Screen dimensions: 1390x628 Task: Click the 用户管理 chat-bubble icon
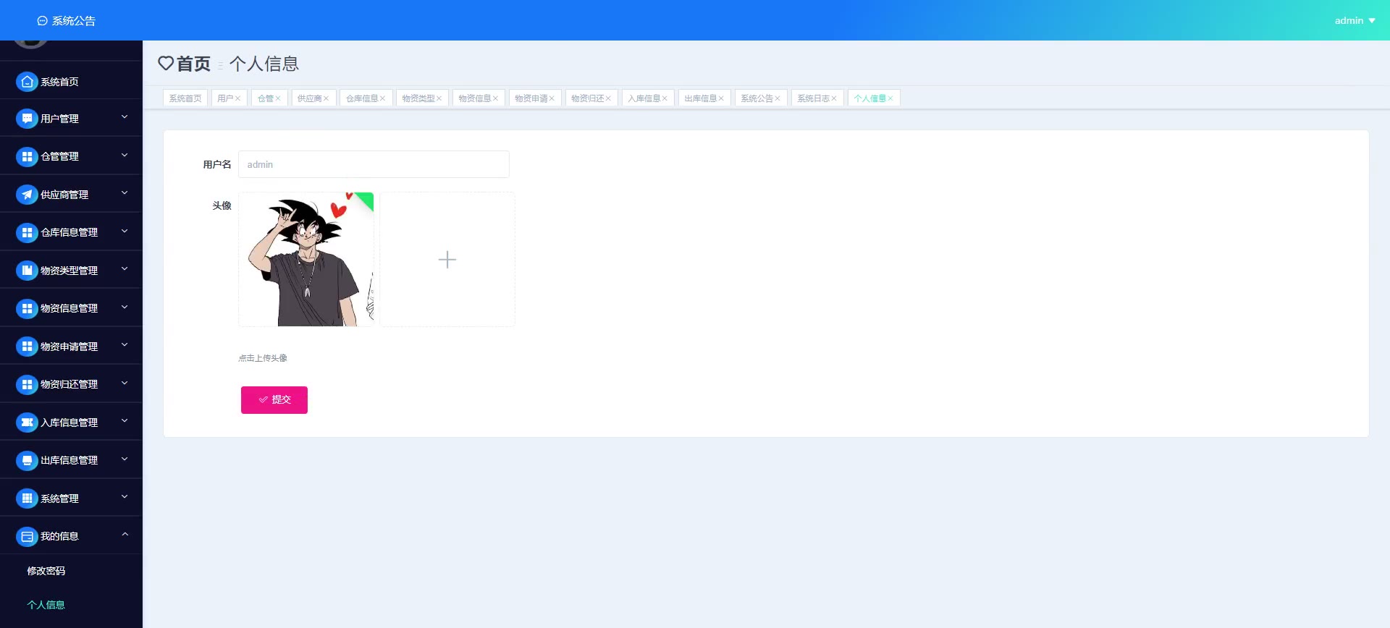tap(27, 119)
